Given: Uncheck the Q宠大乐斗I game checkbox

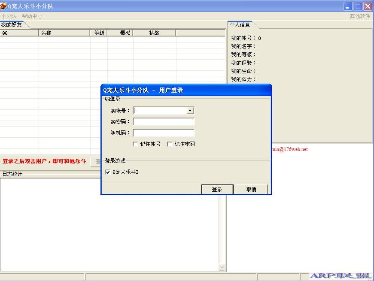Looking at the screenshot, I should click(x=108, y=172).
